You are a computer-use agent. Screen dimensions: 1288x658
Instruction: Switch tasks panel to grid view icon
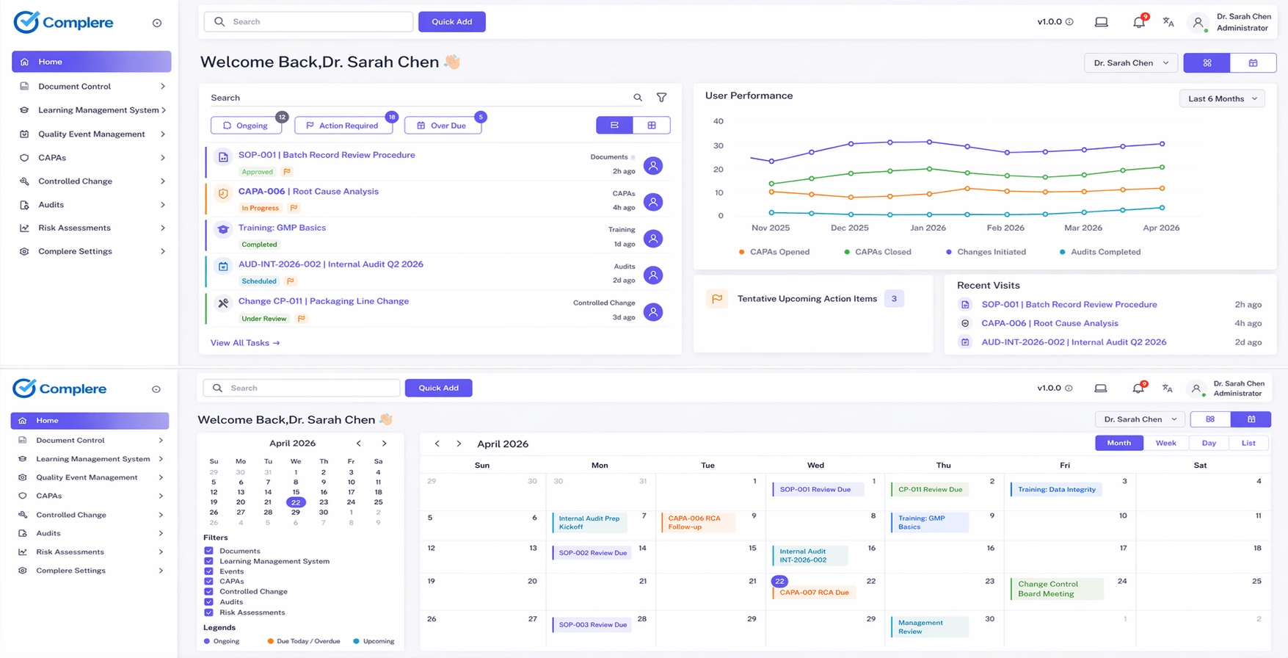[652, 126]
